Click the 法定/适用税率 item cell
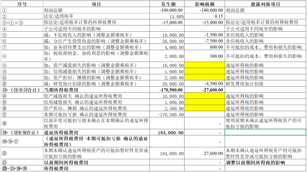Viewport: 307px width, 172px height. [x=96, y=17]
